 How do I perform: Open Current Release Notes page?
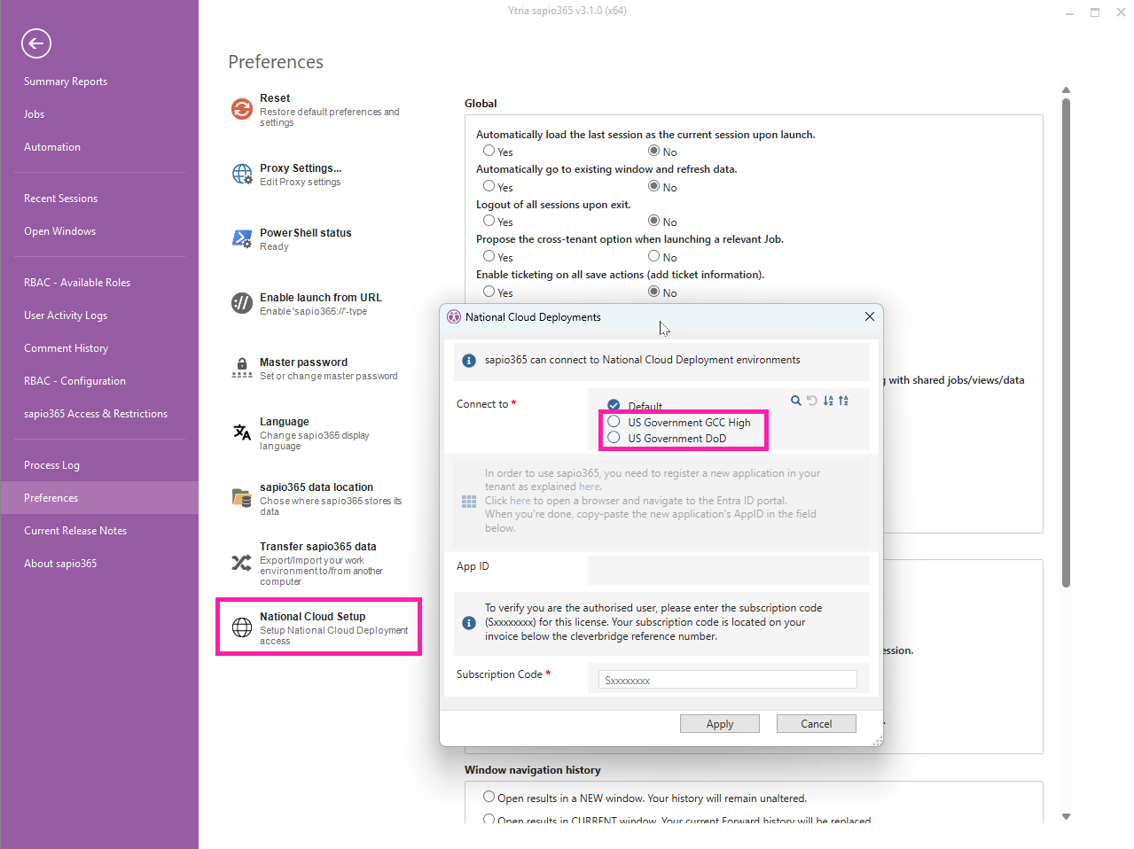point(75,531)
